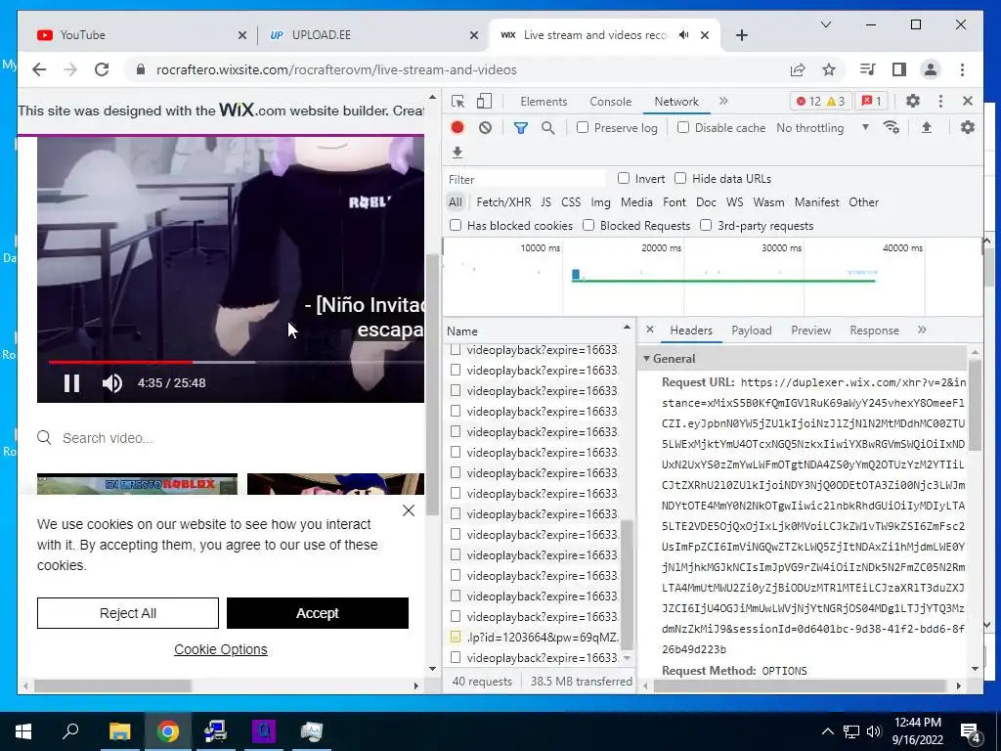Mute the video player volume
This screenshot has width=1001, height=751.
(111, 383)
